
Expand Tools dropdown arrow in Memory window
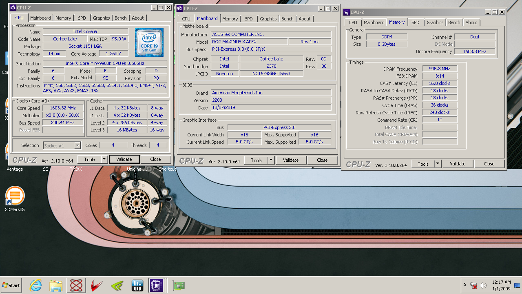(438, 164)
